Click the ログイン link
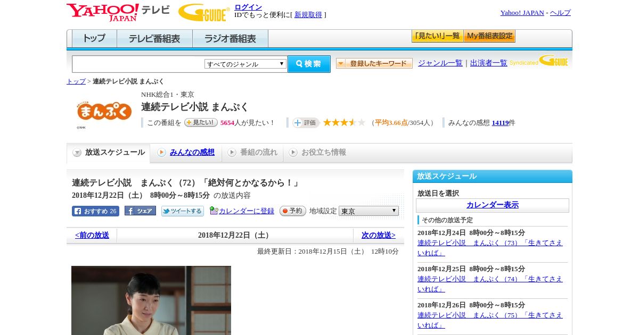This screenshot has width=639, height=335. pos(248,7)
